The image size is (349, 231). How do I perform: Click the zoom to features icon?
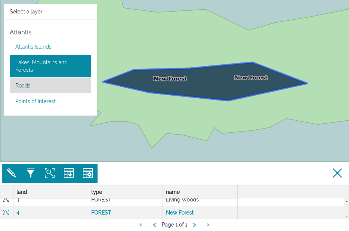50,173
